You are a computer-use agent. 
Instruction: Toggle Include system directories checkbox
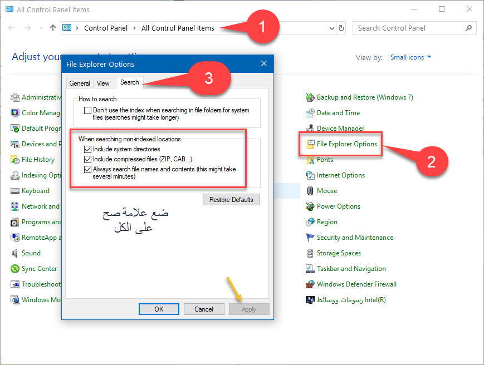pos(87,149)
